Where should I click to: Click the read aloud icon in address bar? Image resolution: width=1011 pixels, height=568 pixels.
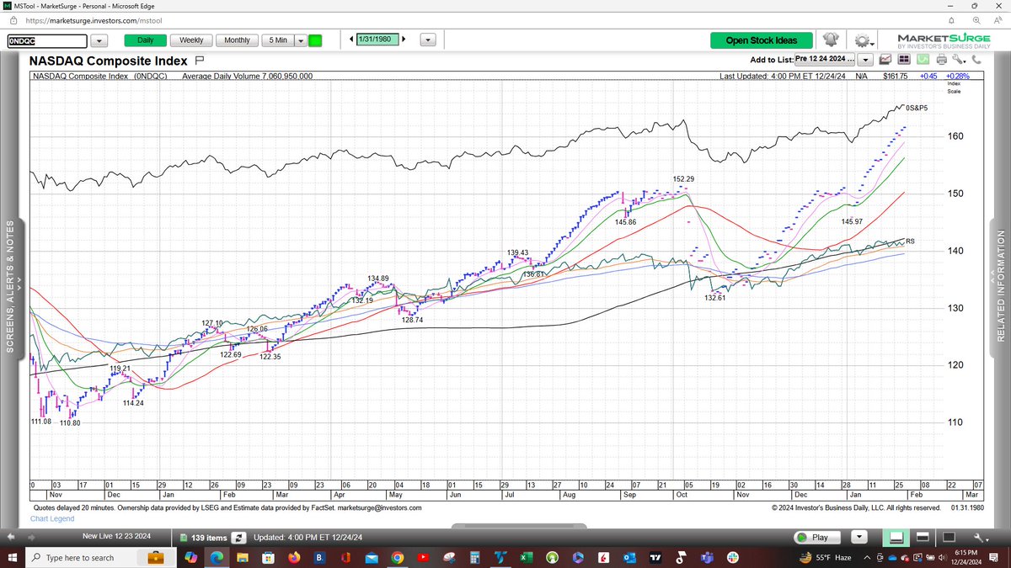(x=998, y=20)
